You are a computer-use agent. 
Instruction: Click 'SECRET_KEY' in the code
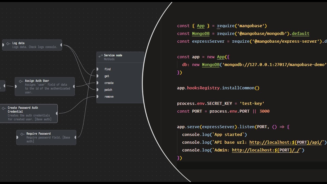tap(219, 103)
